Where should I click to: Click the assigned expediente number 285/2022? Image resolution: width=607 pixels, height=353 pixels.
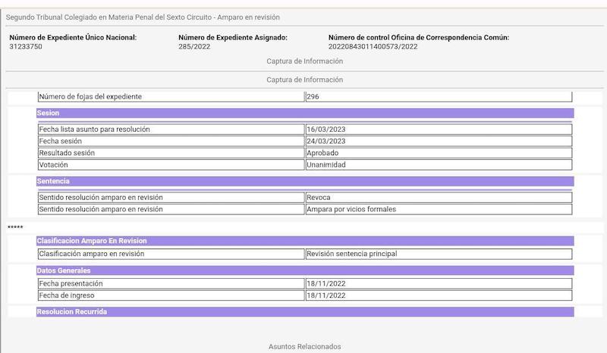coord(193,46)
